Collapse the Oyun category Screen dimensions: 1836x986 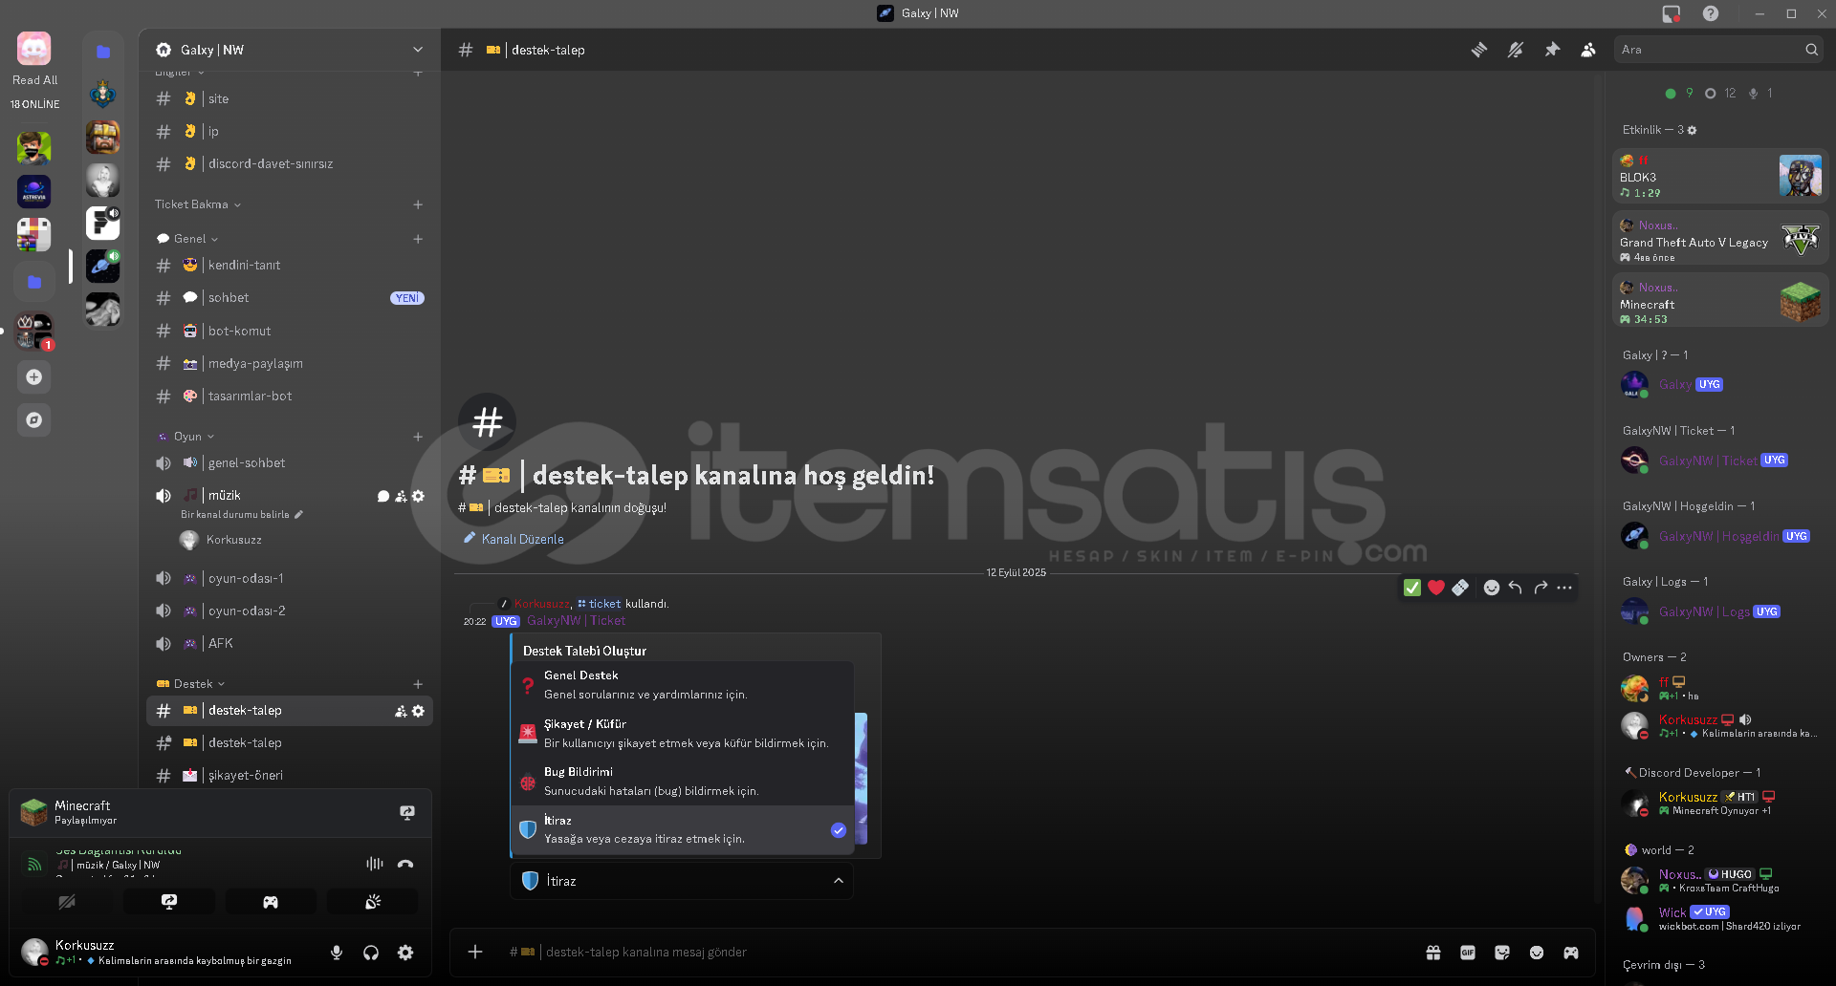click(x=186, y=437)
